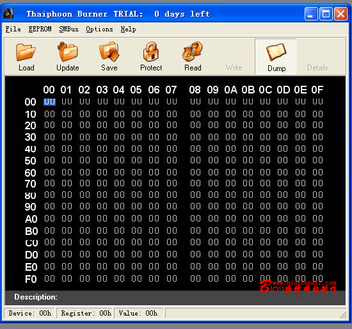
Task: Select byte at row F0 column 00
Action: (x=49, y=278)
